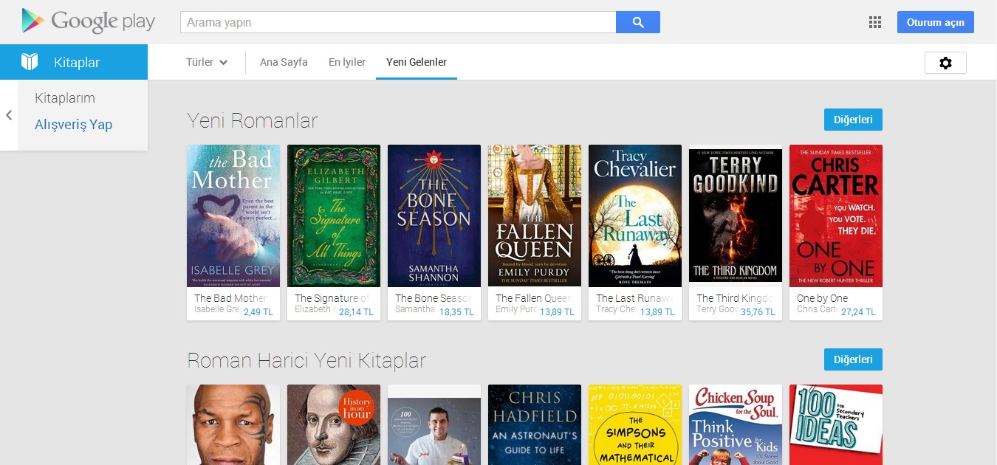Switch to the Ana Sayfa tab

pos(284,62)
